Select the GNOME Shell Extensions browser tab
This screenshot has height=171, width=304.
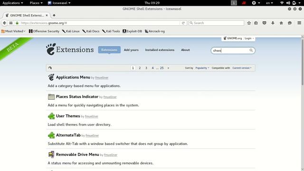[x=27, y=15]
